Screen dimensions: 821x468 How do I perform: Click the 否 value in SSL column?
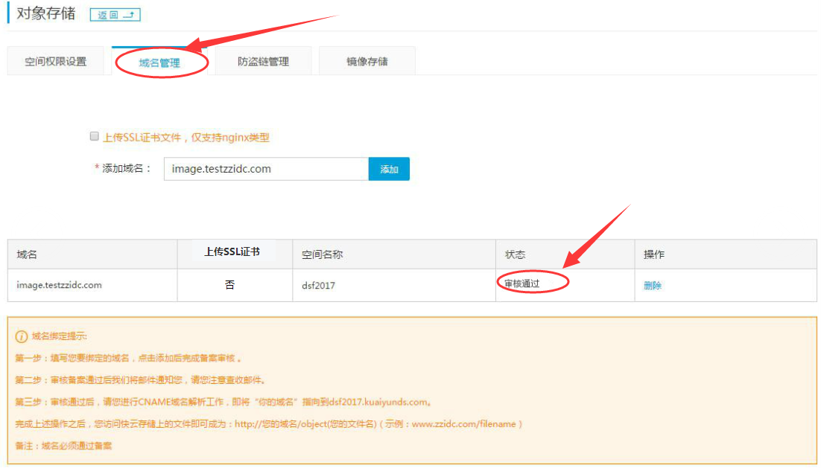tap(229, 285)
